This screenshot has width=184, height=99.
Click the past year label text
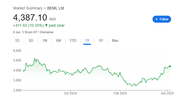tap(56, 25)
